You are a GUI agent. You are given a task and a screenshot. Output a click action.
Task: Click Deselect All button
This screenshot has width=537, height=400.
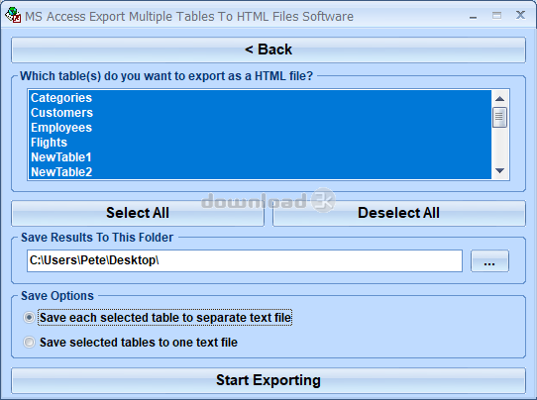399,213
